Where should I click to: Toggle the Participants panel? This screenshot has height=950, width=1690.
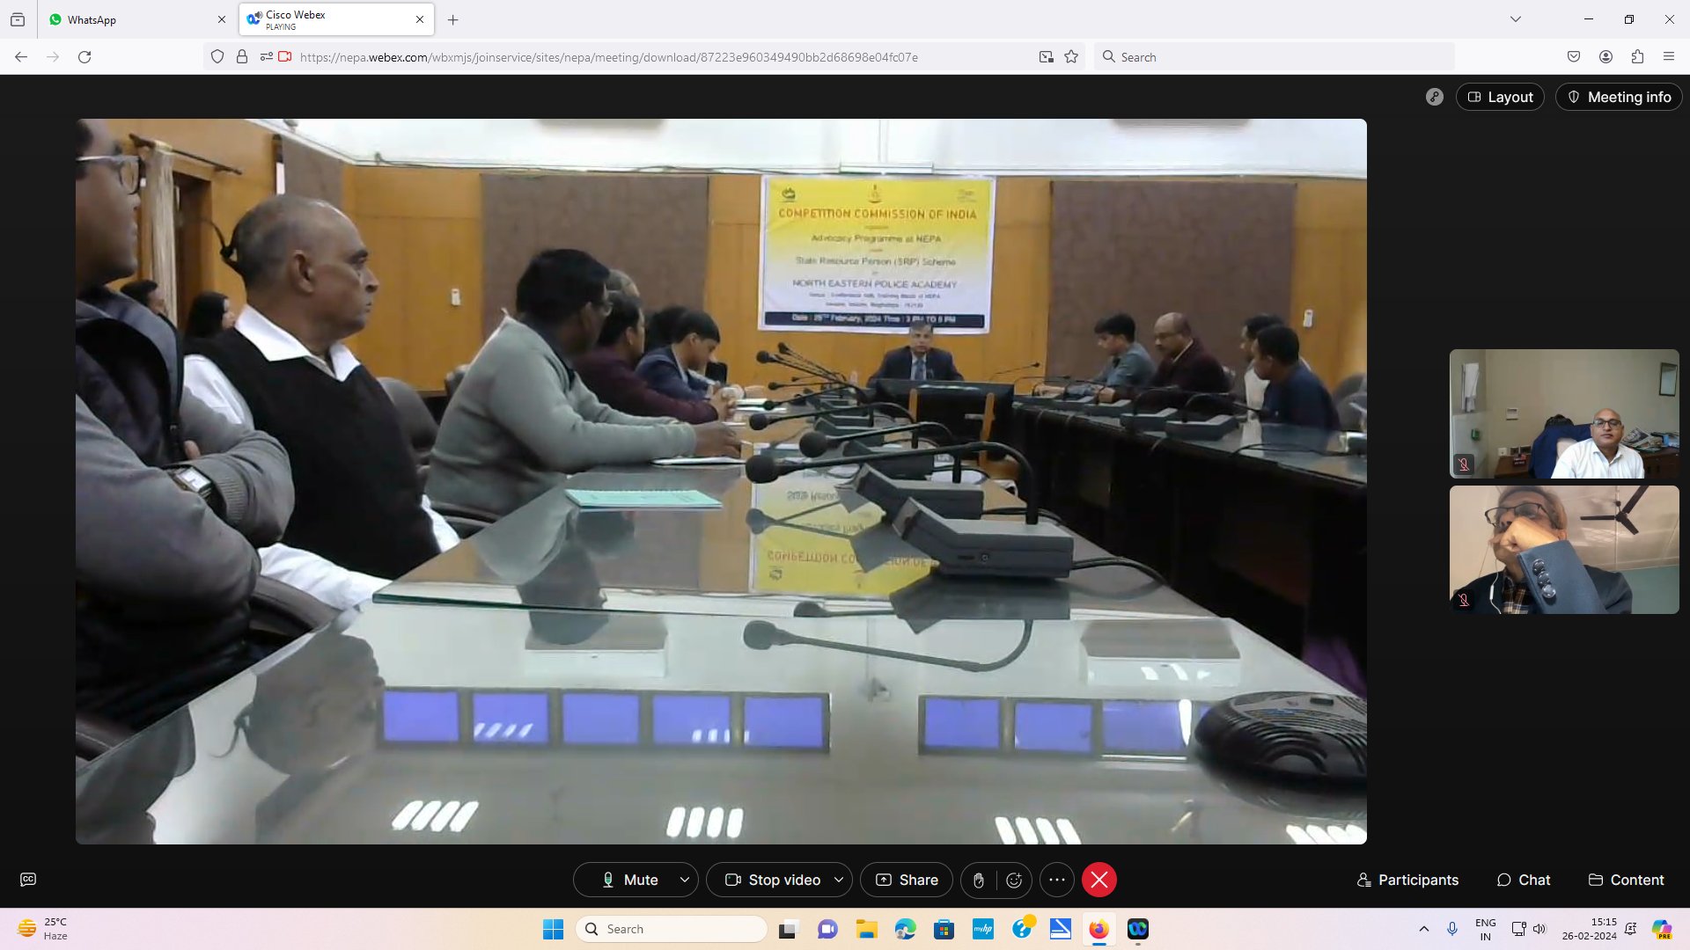click(x=1407, y=880)
